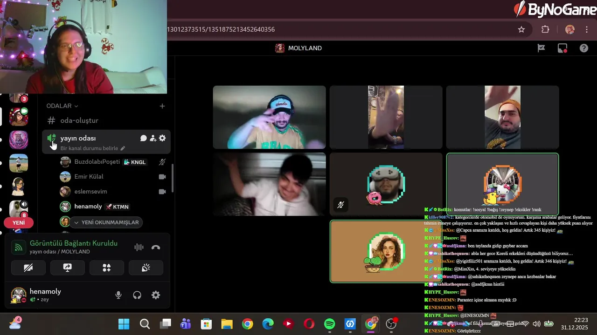597x335 pixels.
Task: Click the red YENİ pill in server list
Action: coord(19,223)
